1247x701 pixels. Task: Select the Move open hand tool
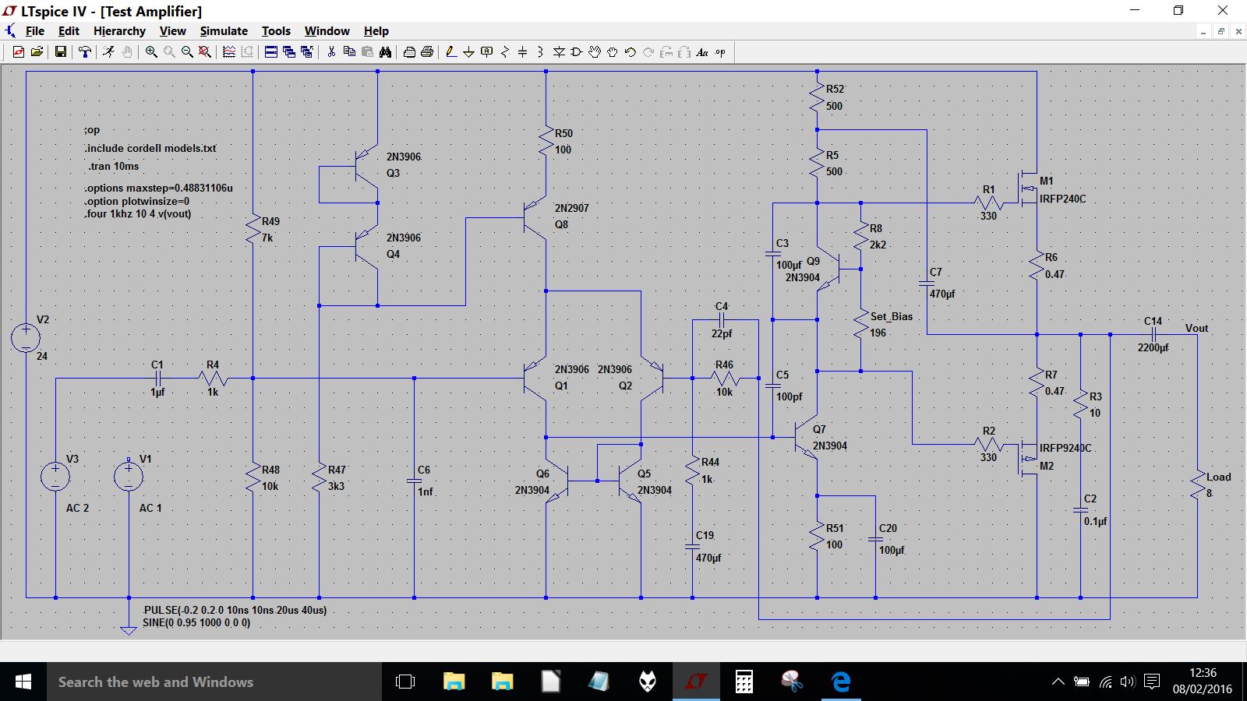[595, 52]
